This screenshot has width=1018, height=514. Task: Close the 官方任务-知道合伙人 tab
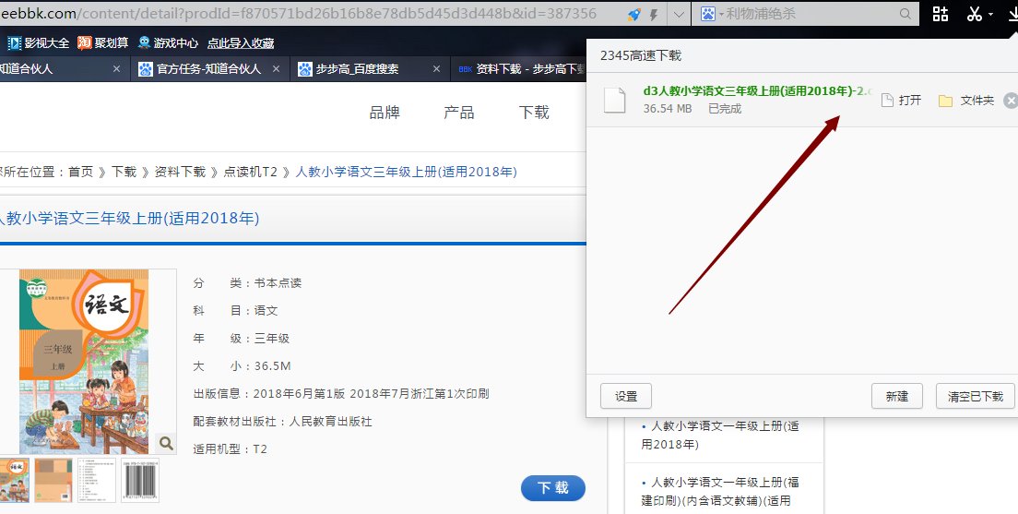277,69
